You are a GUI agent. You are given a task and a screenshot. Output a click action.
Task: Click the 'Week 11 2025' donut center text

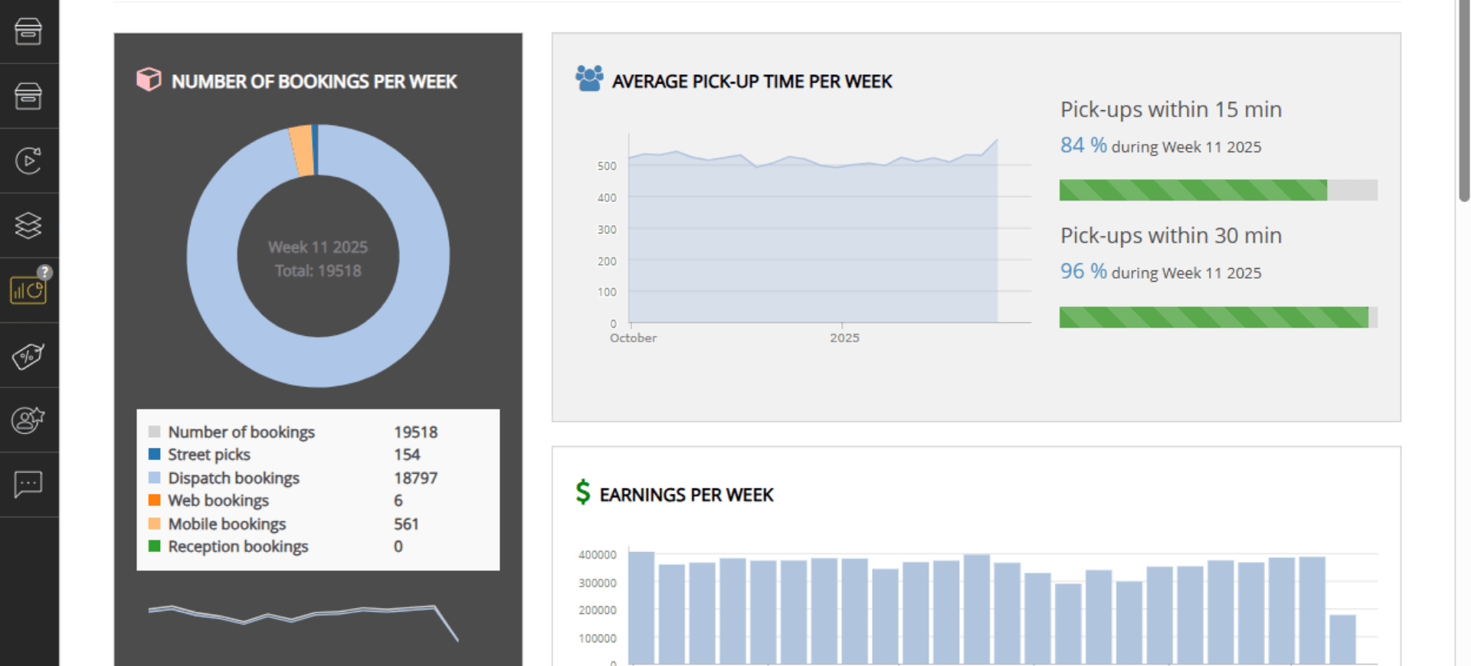point(318,247)
